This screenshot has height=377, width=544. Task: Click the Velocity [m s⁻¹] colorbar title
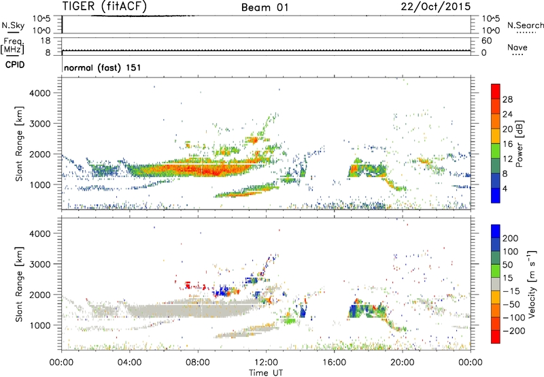532,284
